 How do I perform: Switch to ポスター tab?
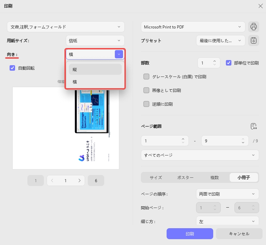tap(185, 177)
